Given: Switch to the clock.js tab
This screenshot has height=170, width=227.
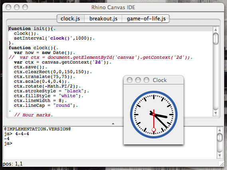Looking at the screenshot, I should coord(71,18).
